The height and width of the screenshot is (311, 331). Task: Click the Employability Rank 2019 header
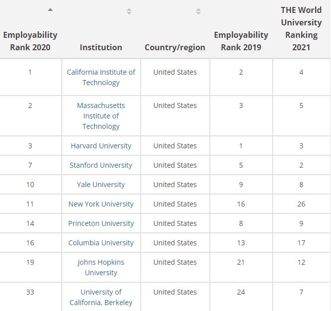pyautogui.click(x=241, y=41)
